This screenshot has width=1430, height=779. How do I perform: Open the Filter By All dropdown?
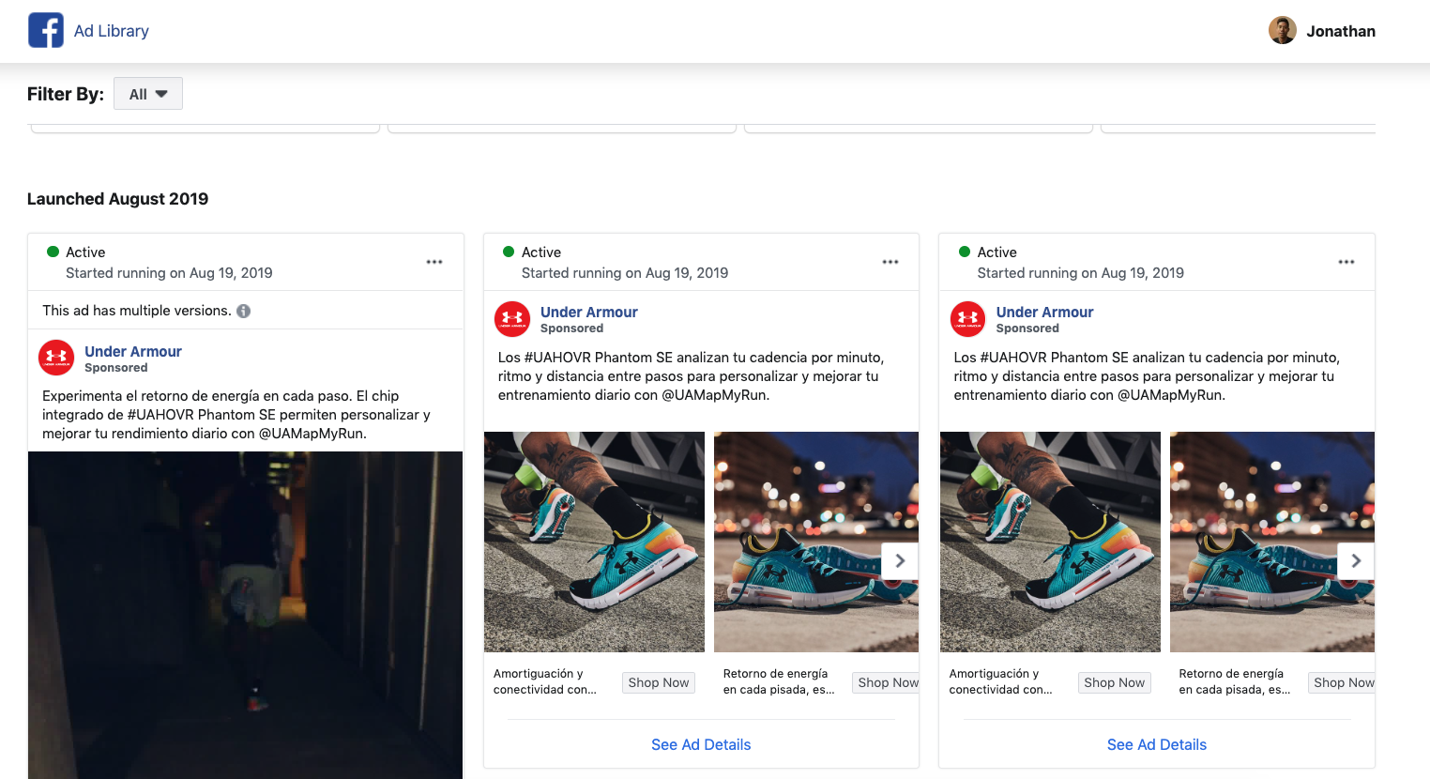[148, 94]
